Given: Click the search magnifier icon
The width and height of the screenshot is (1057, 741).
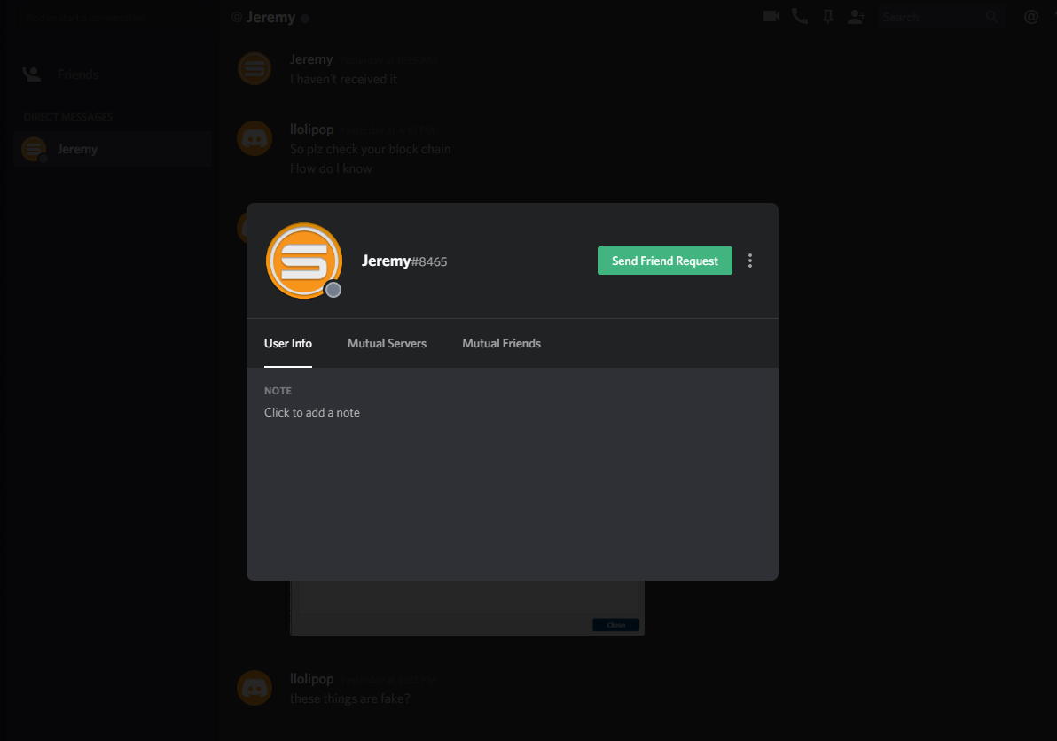Looking at the screenshot, I should pyautogui.click(x=991, y=17).
